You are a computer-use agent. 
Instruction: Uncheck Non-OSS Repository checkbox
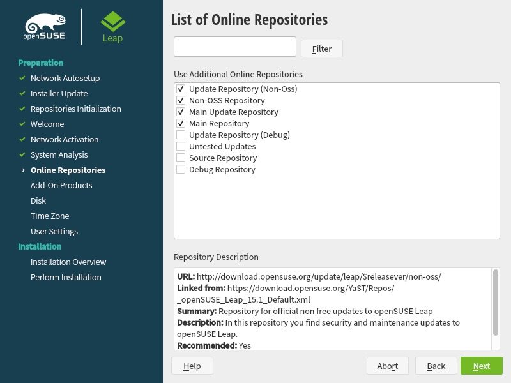pos(181,100)
